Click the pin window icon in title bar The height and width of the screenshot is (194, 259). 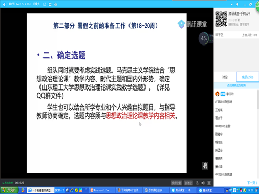click(x=237, y=4)
